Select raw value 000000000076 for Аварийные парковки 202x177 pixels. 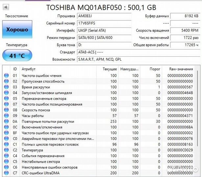[x=180, y=139]
